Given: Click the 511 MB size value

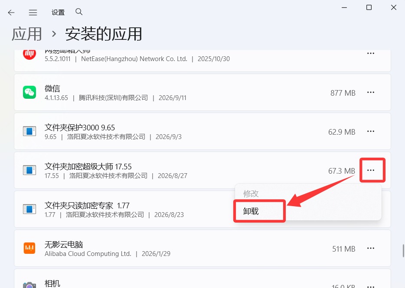Looking at the screenshot, I should click(344, 249).
